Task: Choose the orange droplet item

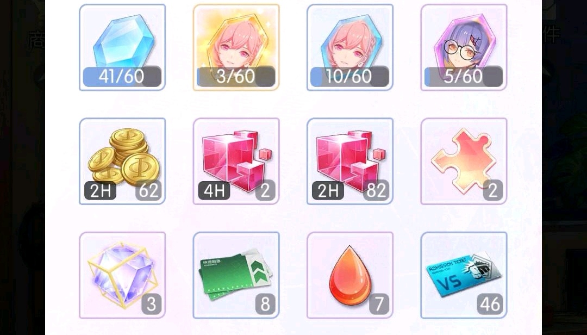Action: click(350, 275)
